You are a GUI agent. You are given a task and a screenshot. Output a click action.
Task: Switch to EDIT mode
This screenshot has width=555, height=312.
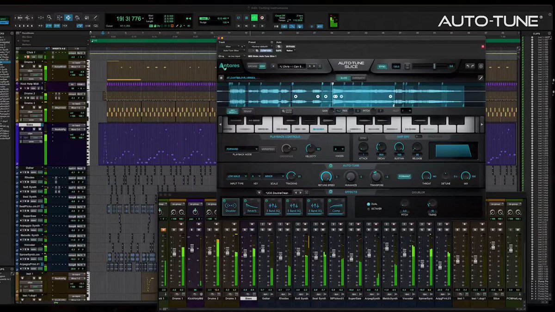pos(262,66)
